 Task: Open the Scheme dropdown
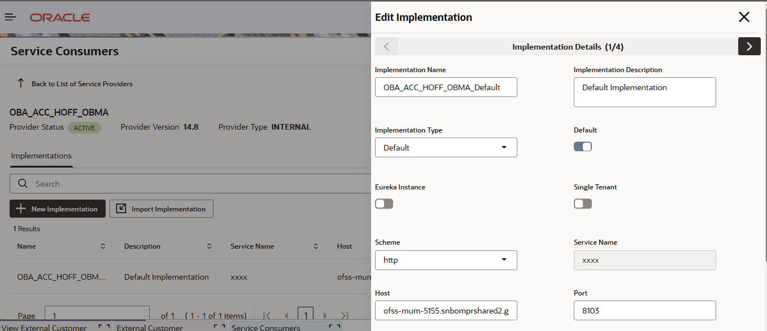446,261
